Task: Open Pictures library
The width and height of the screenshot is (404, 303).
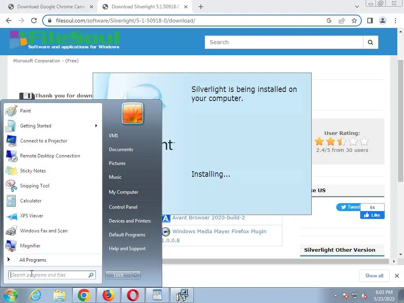Action: point(117,163)
